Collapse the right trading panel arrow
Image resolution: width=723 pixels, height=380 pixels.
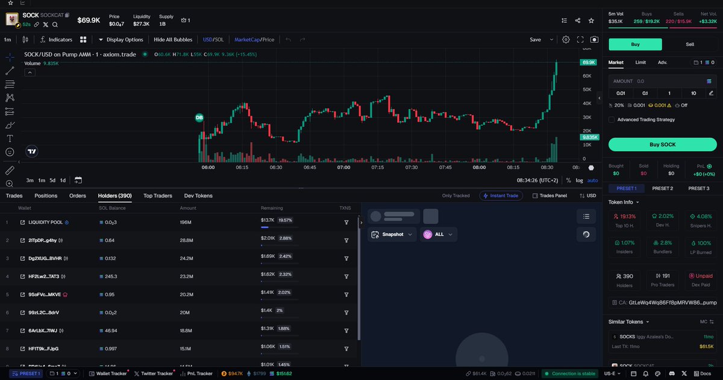pos(599,98)
